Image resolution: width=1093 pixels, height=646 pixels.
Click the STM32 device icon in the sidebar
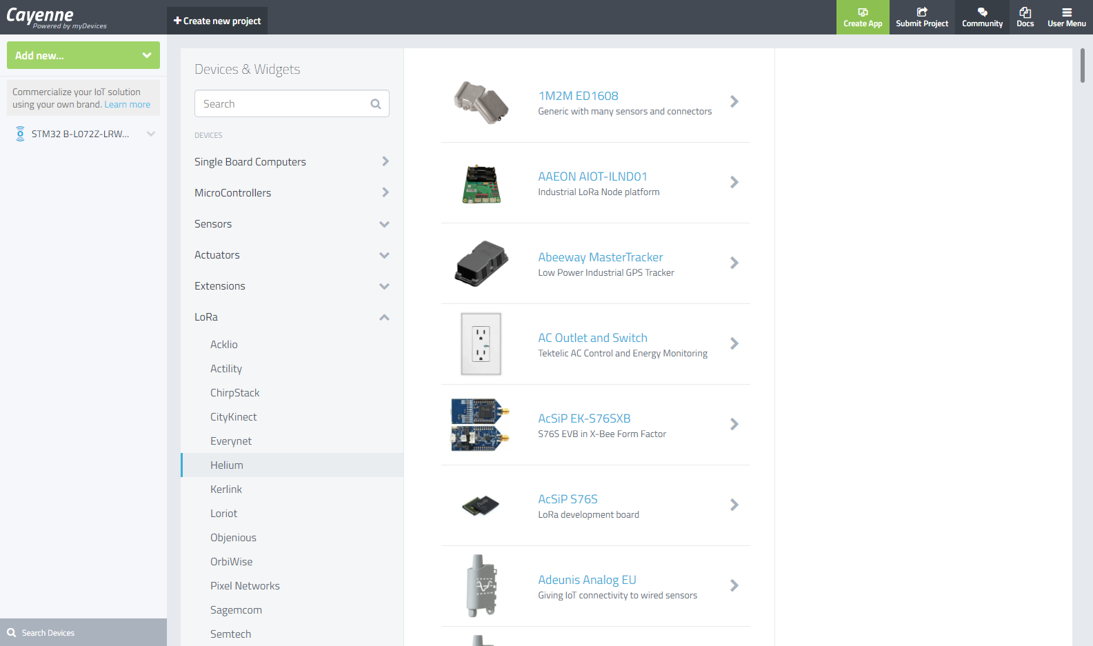pyautogui.click(x=20, y=134)
